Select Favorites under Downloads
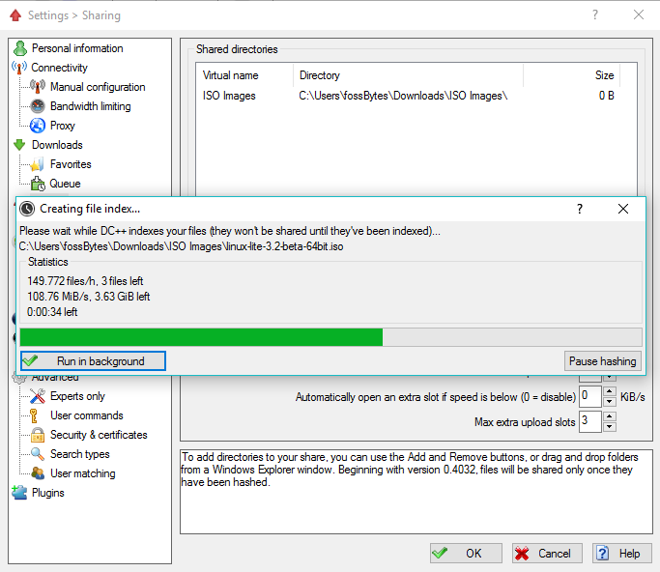 point(71,164)
